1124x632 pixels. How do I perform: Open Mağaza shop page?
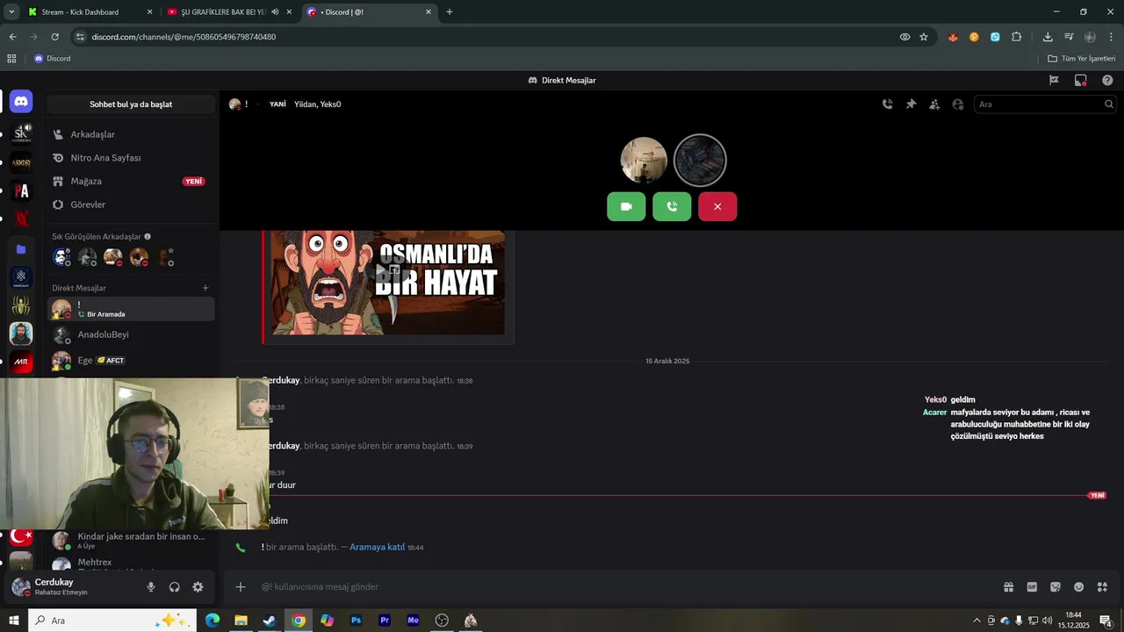click(x=131, y=181)
